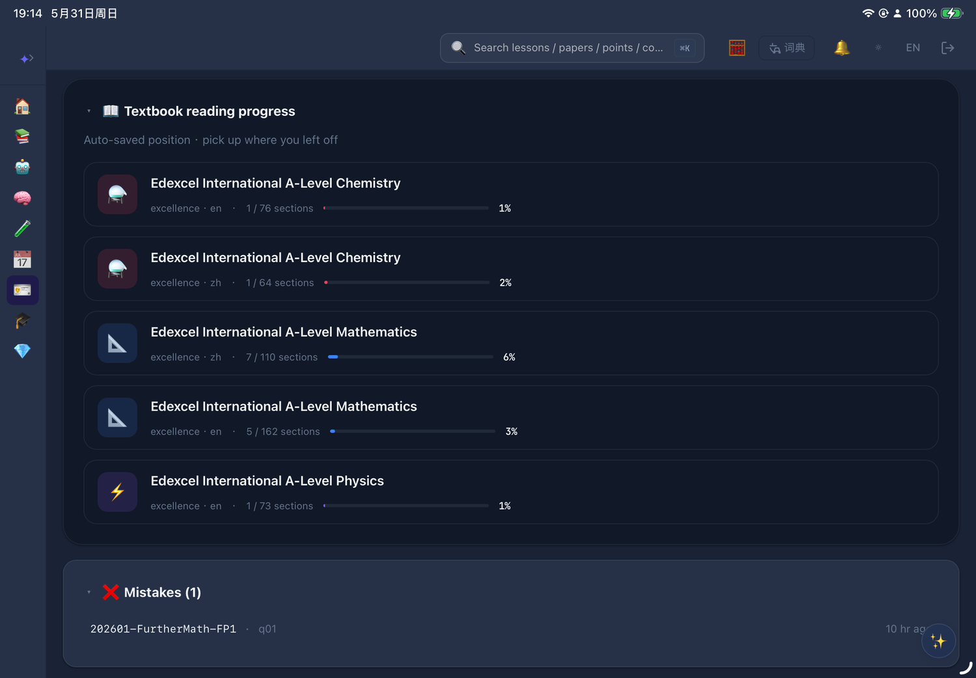Open the 词典 dictionary button
The height and width of the screenshot is (678, 976).
787,47
